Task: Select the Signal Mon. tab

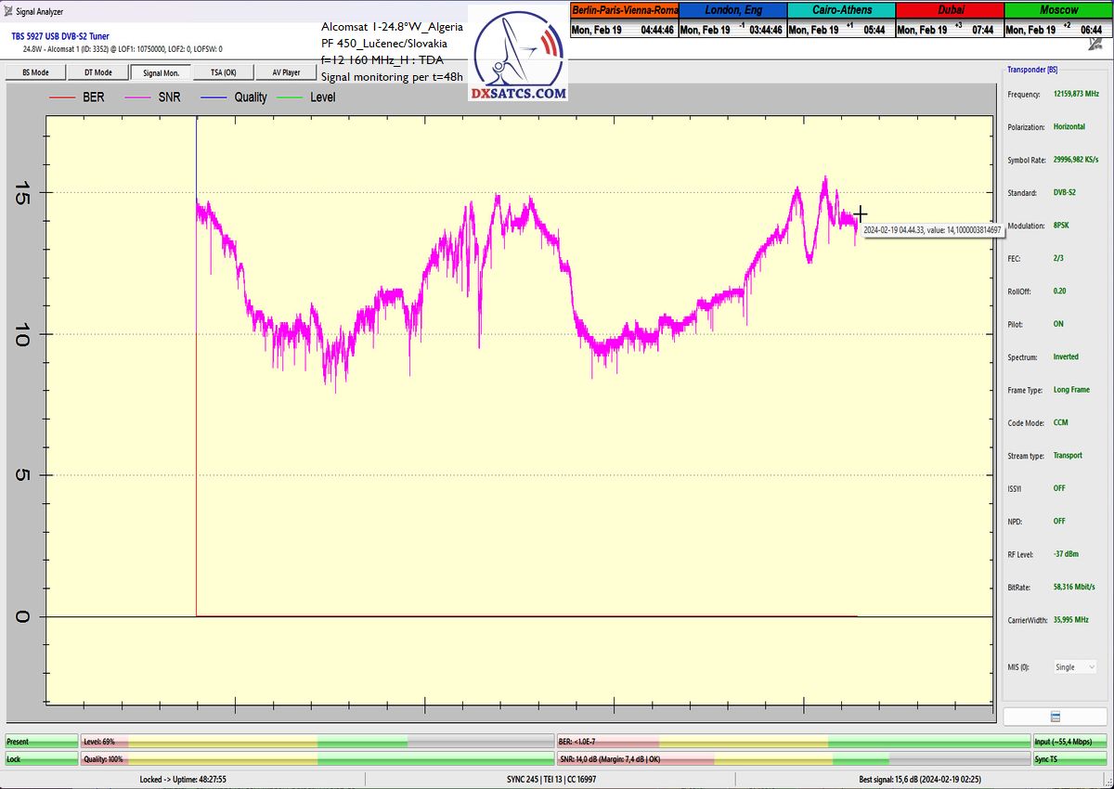Action: click(x=161, y=72)
